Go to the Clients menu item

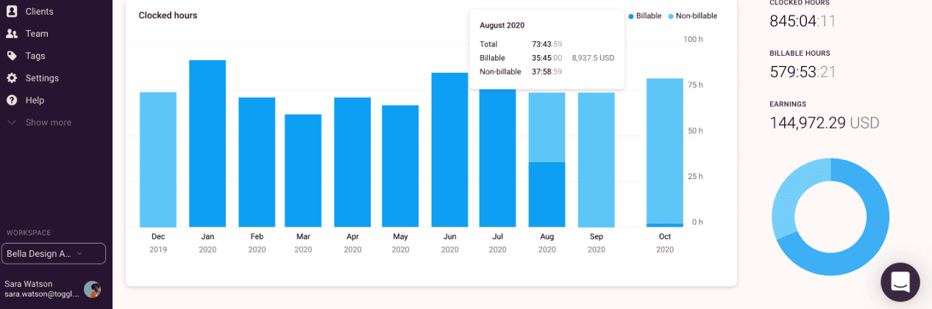[x=39, y=11]
